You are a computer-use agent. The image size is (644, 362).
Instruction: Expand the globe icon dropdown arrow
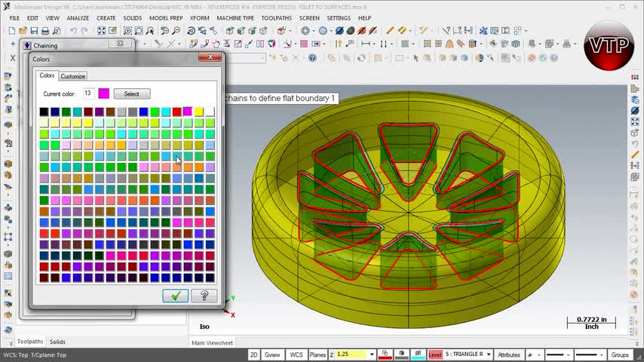tap(314, 31)
